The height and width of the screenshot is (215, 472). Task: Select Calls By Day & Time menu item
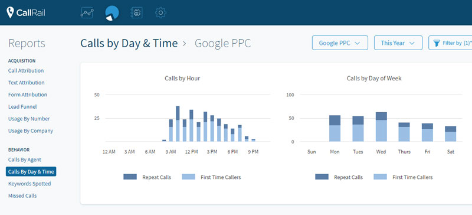point(31,171)
